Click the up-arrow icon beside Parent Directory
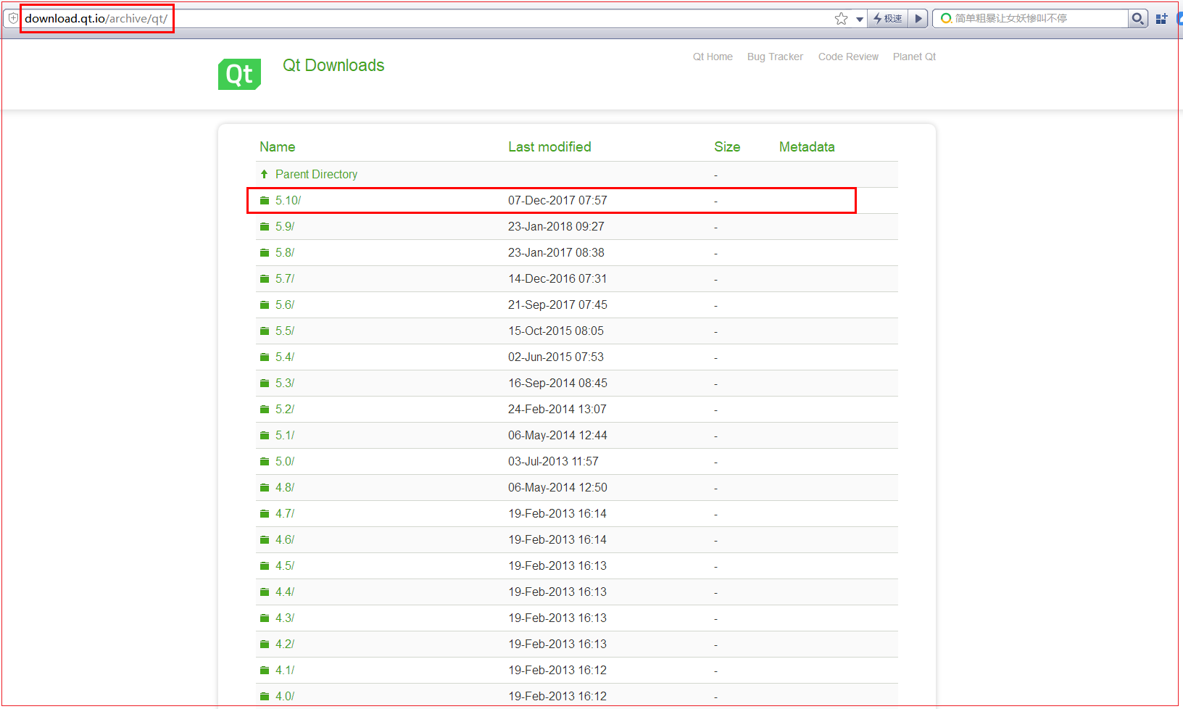The image size is (1183, 709). pyautogui.click(x=264, y=174)
